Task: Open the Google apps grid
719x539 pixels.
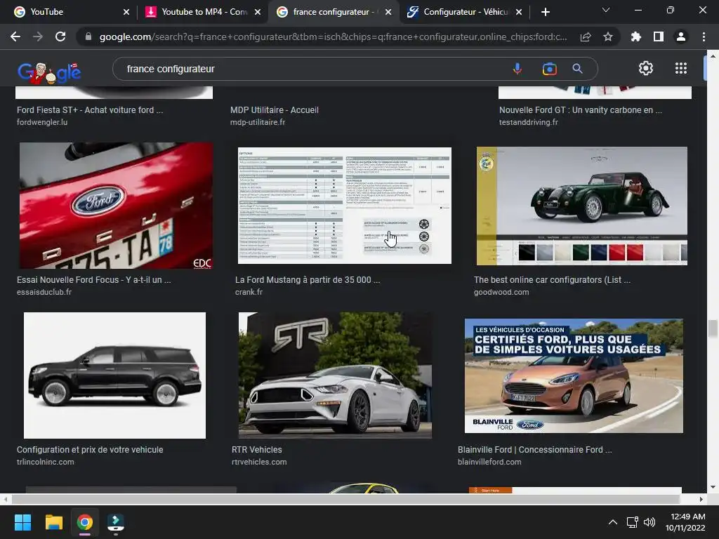Action: tap(681, 68)
